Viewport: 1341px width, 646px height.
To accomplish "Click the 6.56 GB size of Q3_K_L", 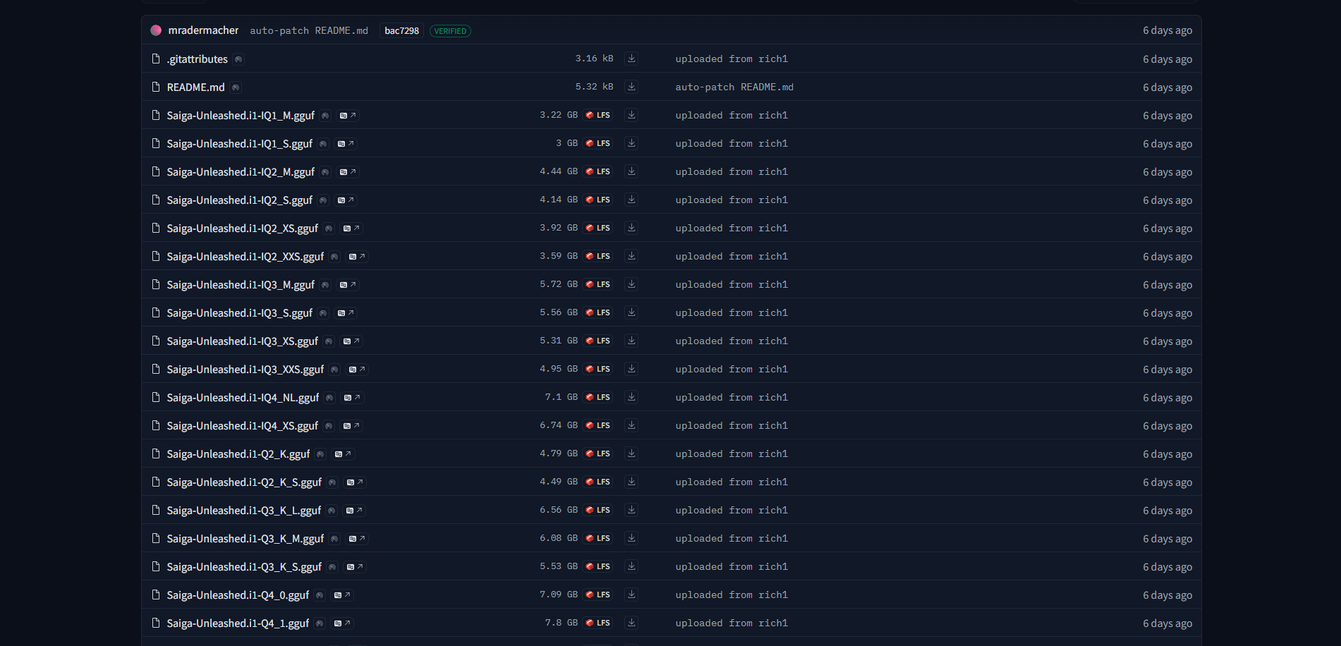I will point(559,510).
